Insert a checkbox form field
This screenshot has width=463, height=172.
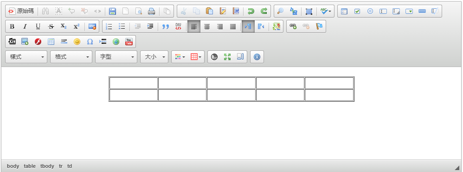coord(357,11)
